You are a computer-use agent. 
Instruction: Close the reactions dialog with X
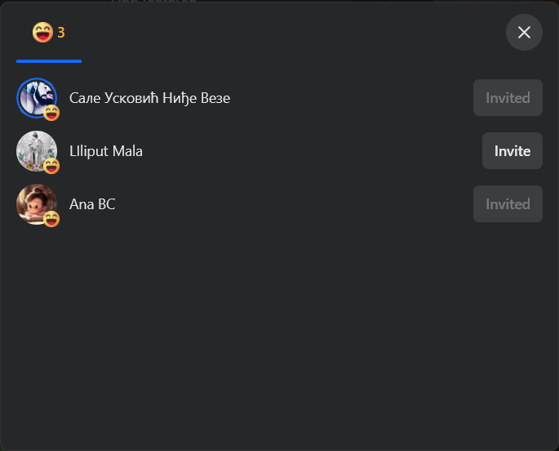524,33
